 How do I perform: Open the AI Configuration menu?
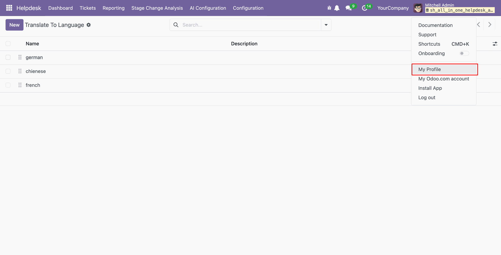tap(208, 8)
